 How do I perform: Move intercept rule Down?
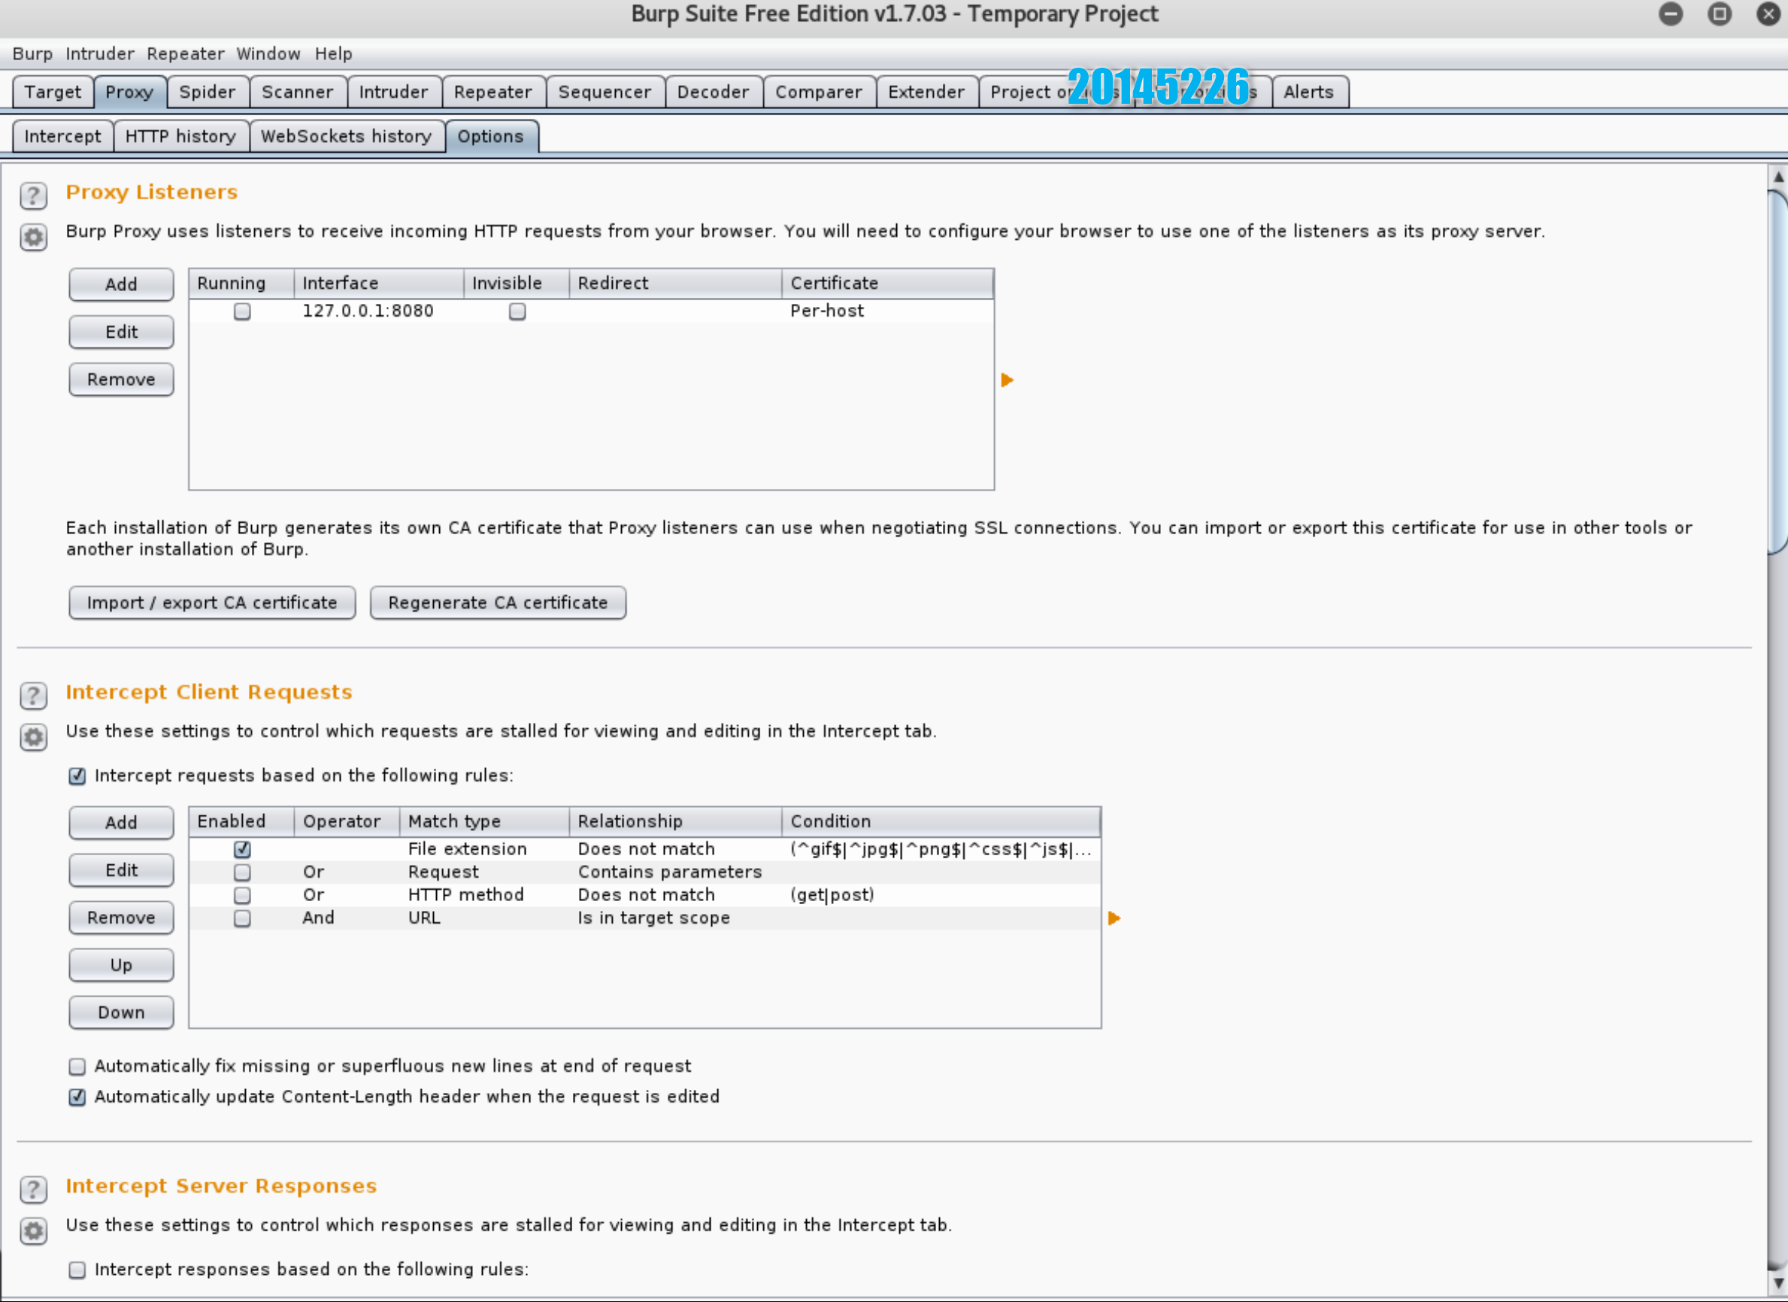coord(121,1012)
